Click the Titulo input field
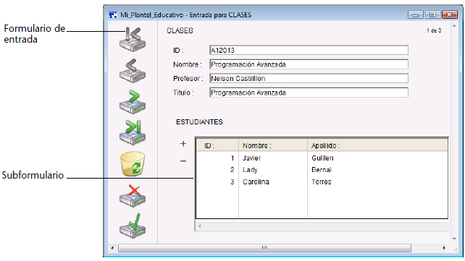The image size is (465, 261). 309,93
